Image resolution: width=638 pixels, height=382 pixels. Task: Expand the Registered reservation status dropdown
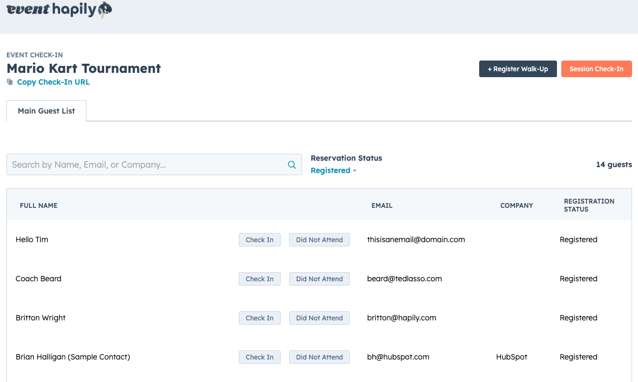coord(333,170)
